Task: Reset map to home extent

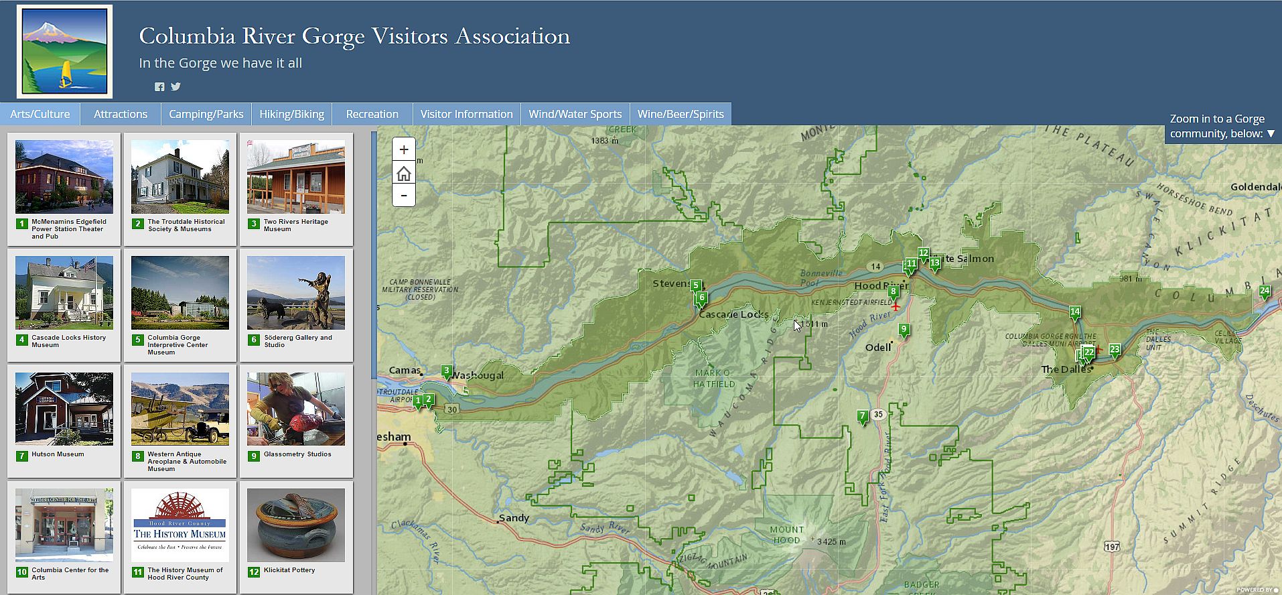Action: click(x=403, y=174)
